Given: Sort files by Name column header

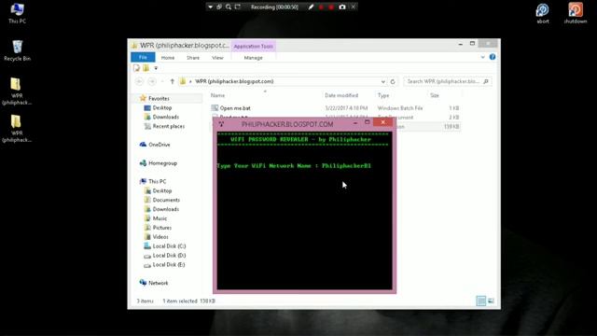Looking at the screenshot, I should pos(217,95).
